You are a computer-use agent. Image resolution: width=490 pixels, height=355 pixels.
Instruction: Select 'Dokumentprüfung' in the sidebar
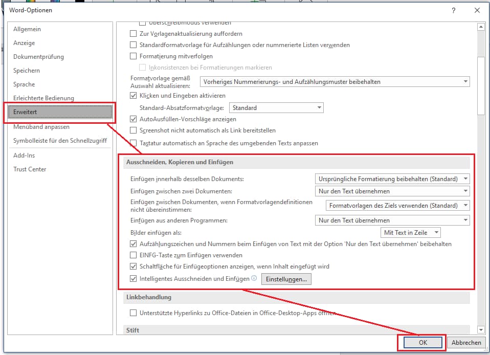coord(38,57)
